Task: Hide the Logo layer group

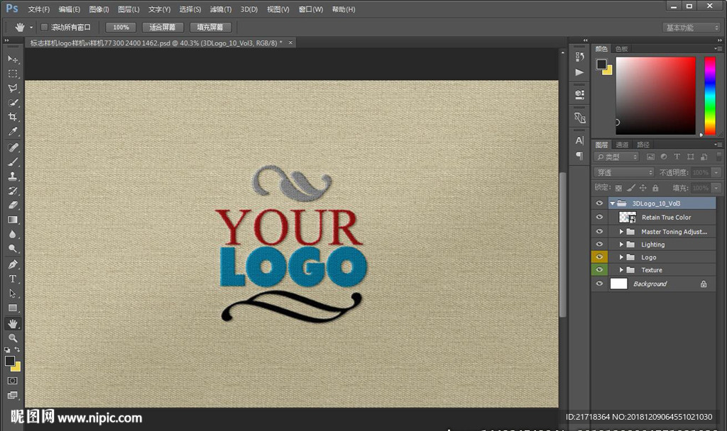Action: (599, 257)
